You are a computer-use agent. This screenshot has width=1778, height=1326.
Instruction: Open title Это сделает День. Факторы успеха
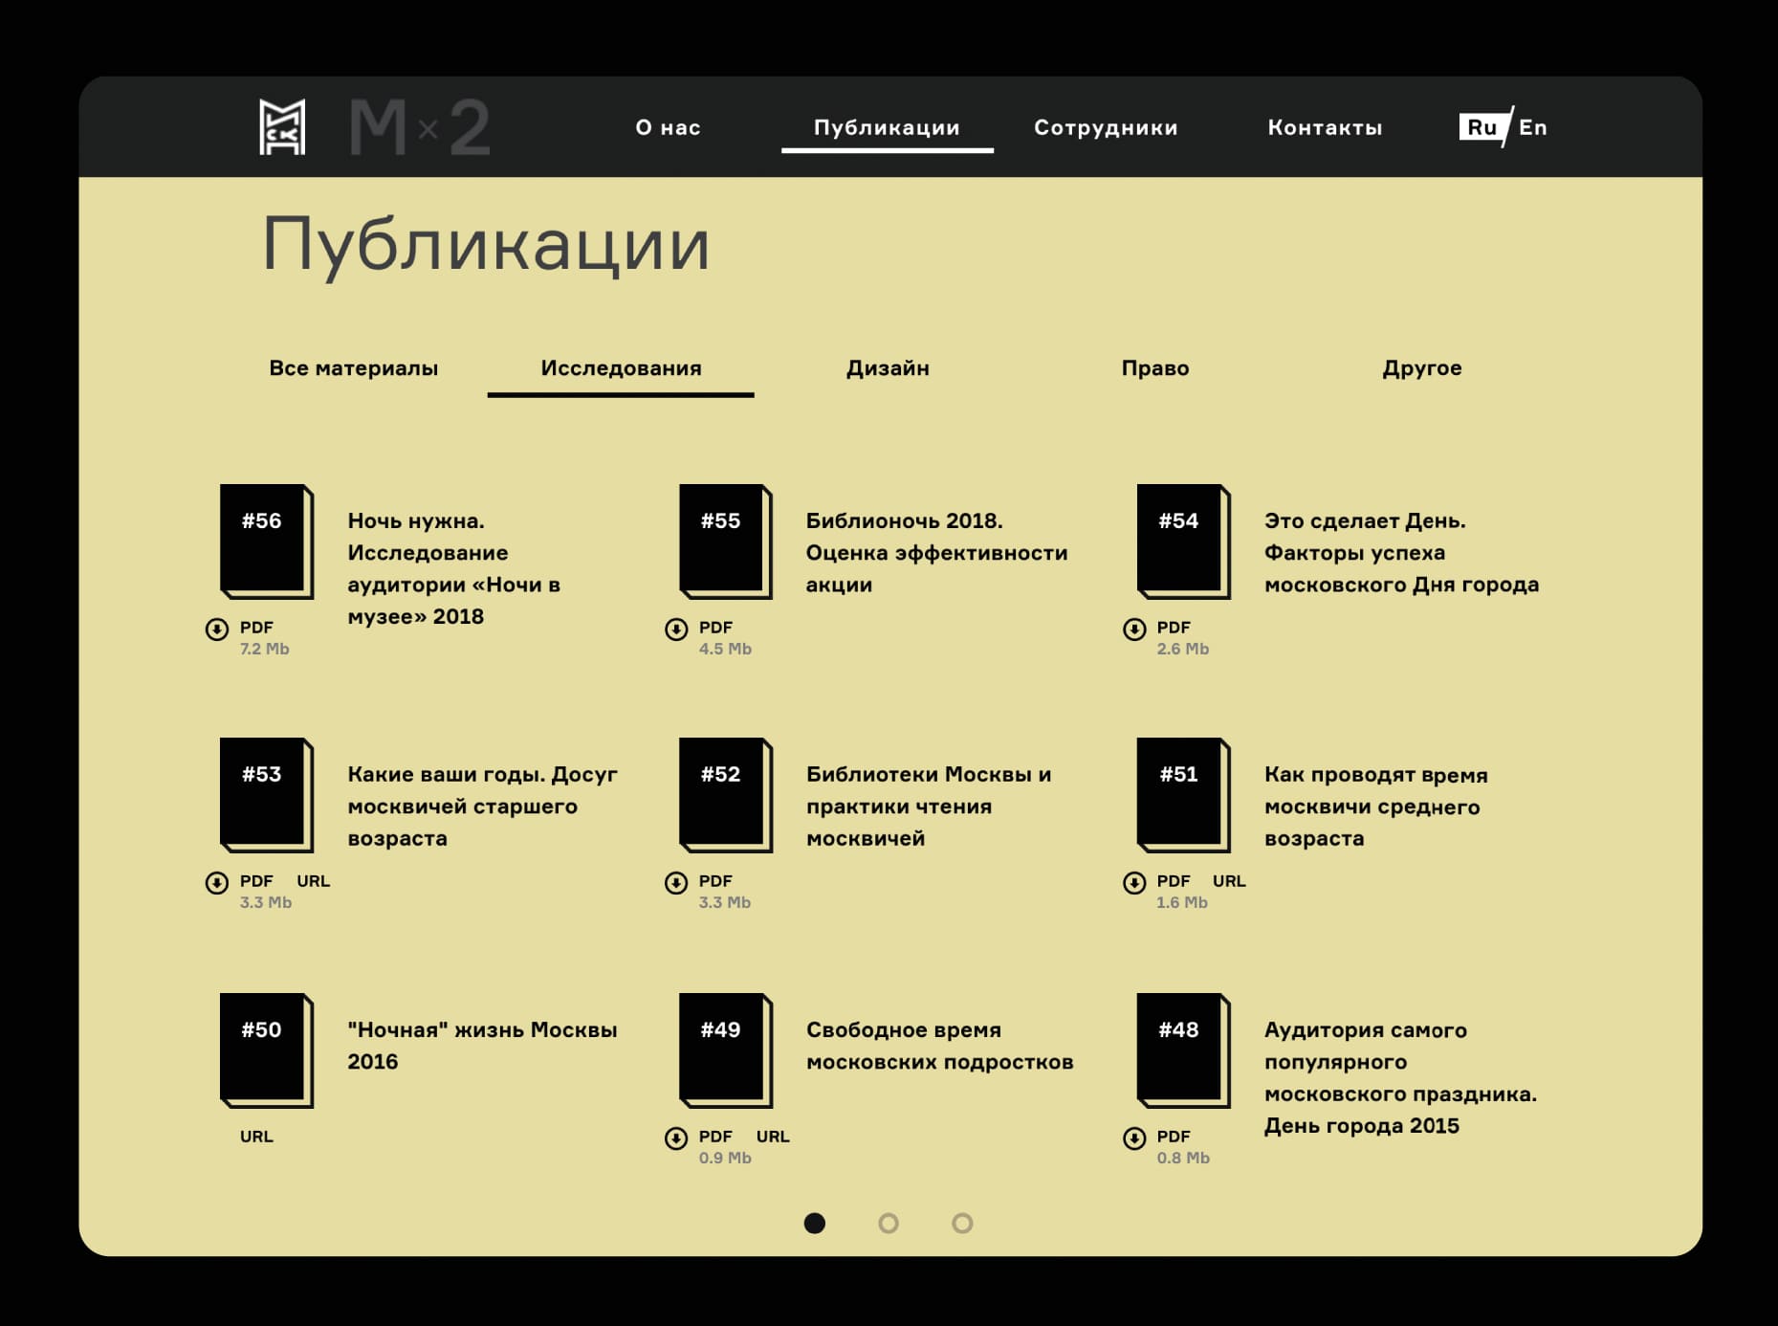coord(1401,553)
